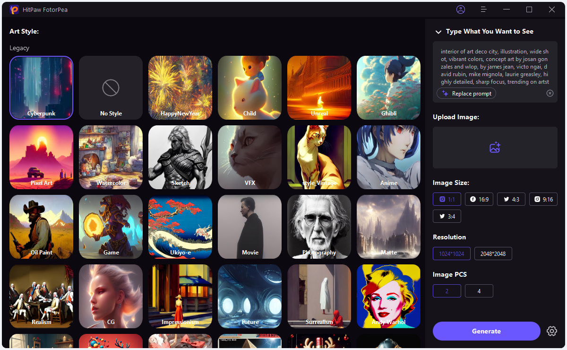This screenshot has width=567, height=350.
Task: Select the Unreal art style
Action: (319, 87)
